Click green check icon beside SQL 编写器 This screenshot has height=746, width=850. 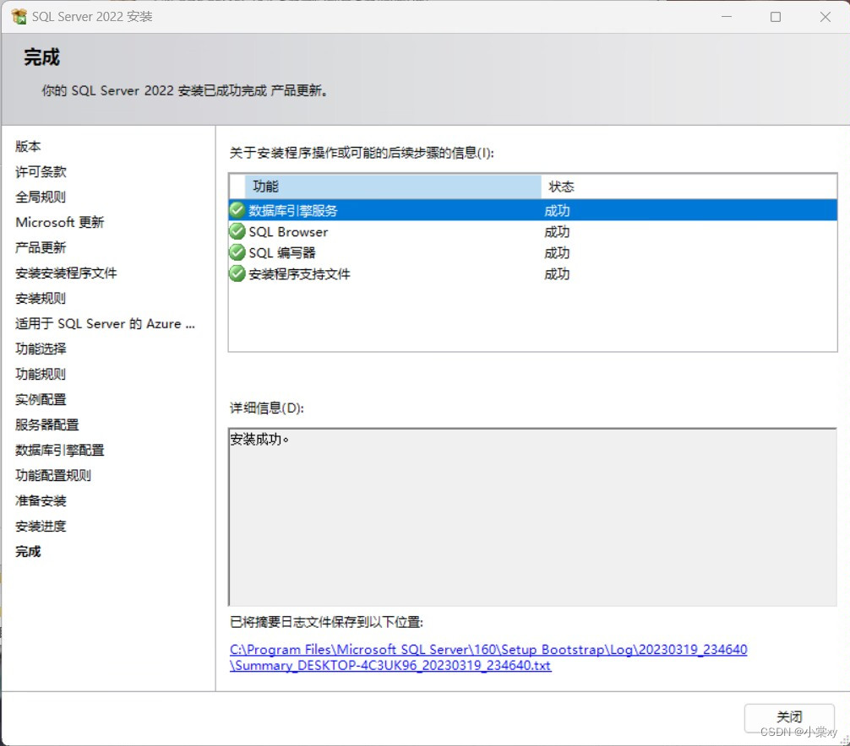[x=237, y=252]
